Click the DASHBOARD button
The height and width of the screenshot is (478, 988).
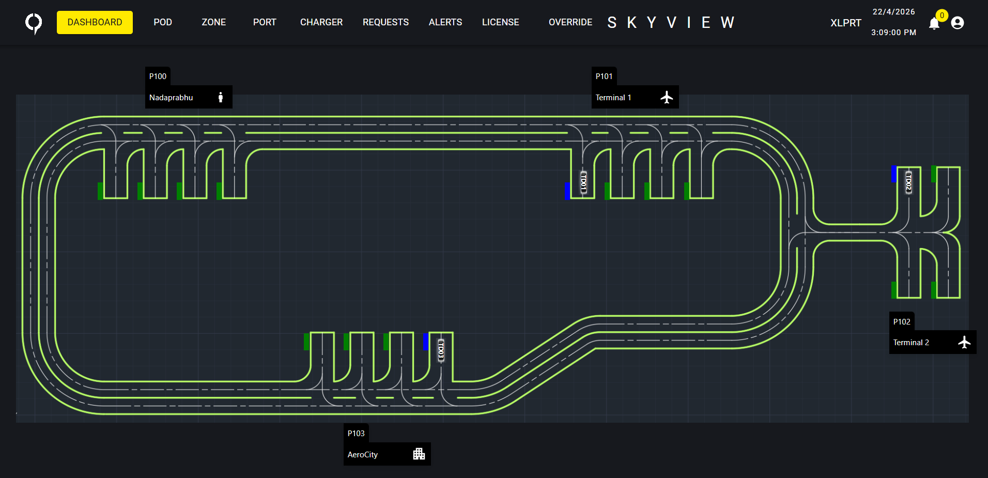(95, 22)
